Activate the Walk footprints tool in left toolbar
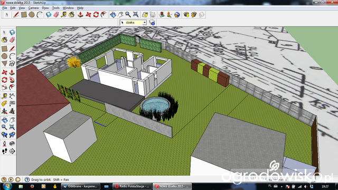Screen dimensions: 338x190 pos(4,151)
